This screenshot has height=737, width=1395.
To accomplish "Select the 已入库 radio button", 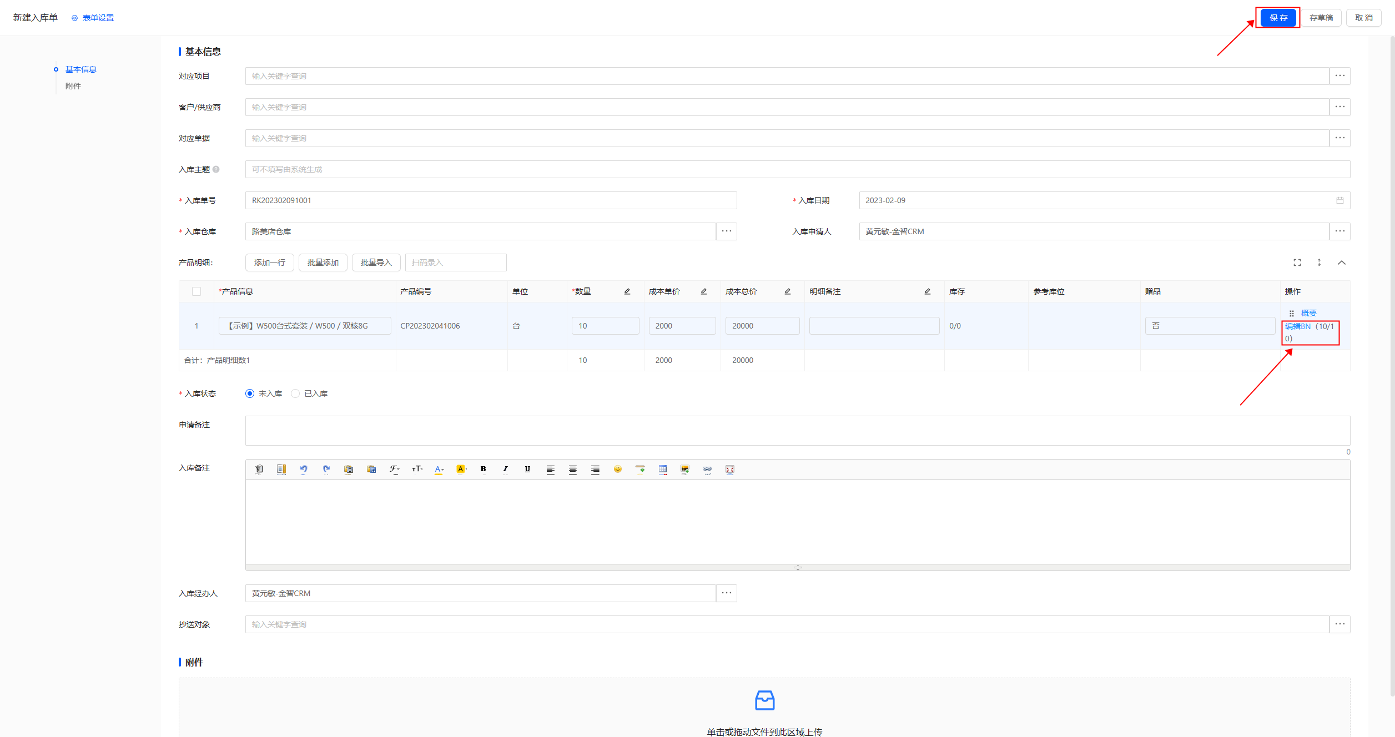I will pos(295,393).
